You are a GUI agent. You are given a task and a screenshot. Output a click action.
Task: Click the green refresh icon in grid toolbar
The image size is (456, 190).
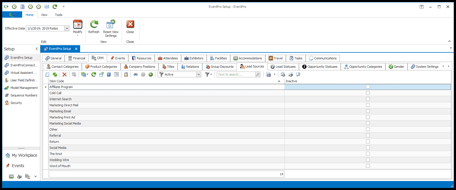[93, 74]
